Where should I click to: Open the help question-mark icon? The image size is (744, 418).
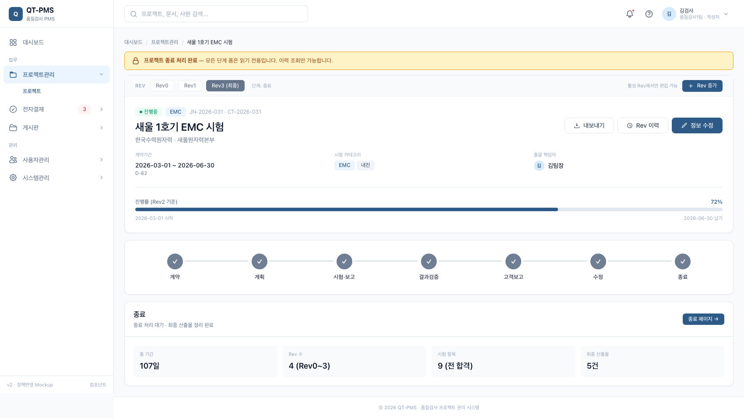pyautogui.click(x=649, y=14)
